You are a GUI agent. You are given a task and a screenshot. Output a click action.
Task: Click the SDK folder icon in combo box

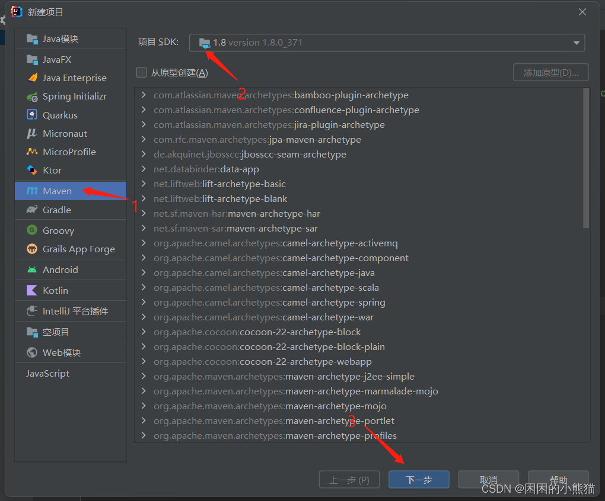click(205, 43)
